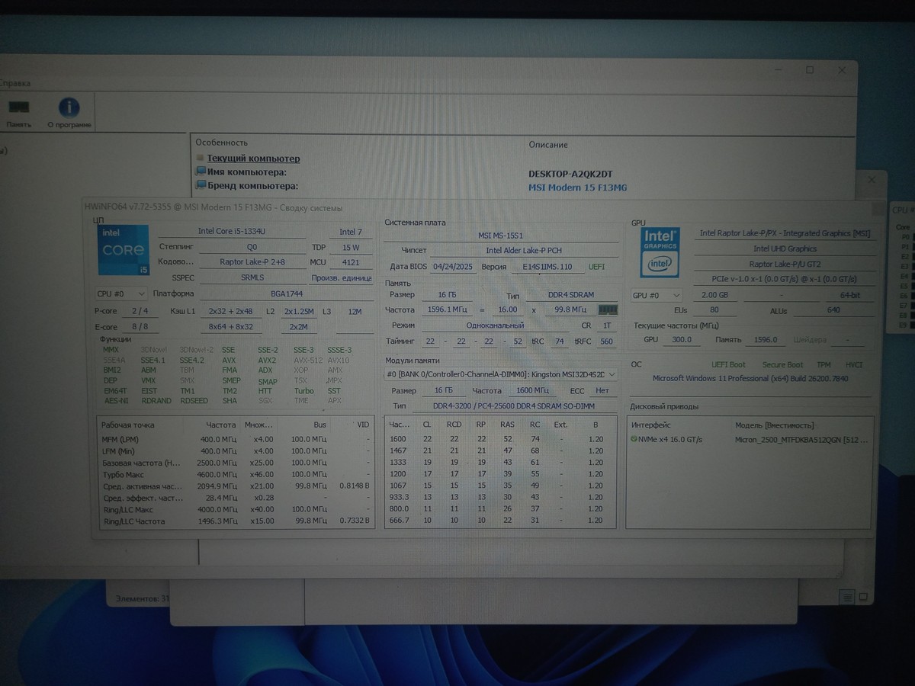This screenshot has height=686, width=915.
Task: Click the 0.8148 В VID value
Action: click(354, 486)
